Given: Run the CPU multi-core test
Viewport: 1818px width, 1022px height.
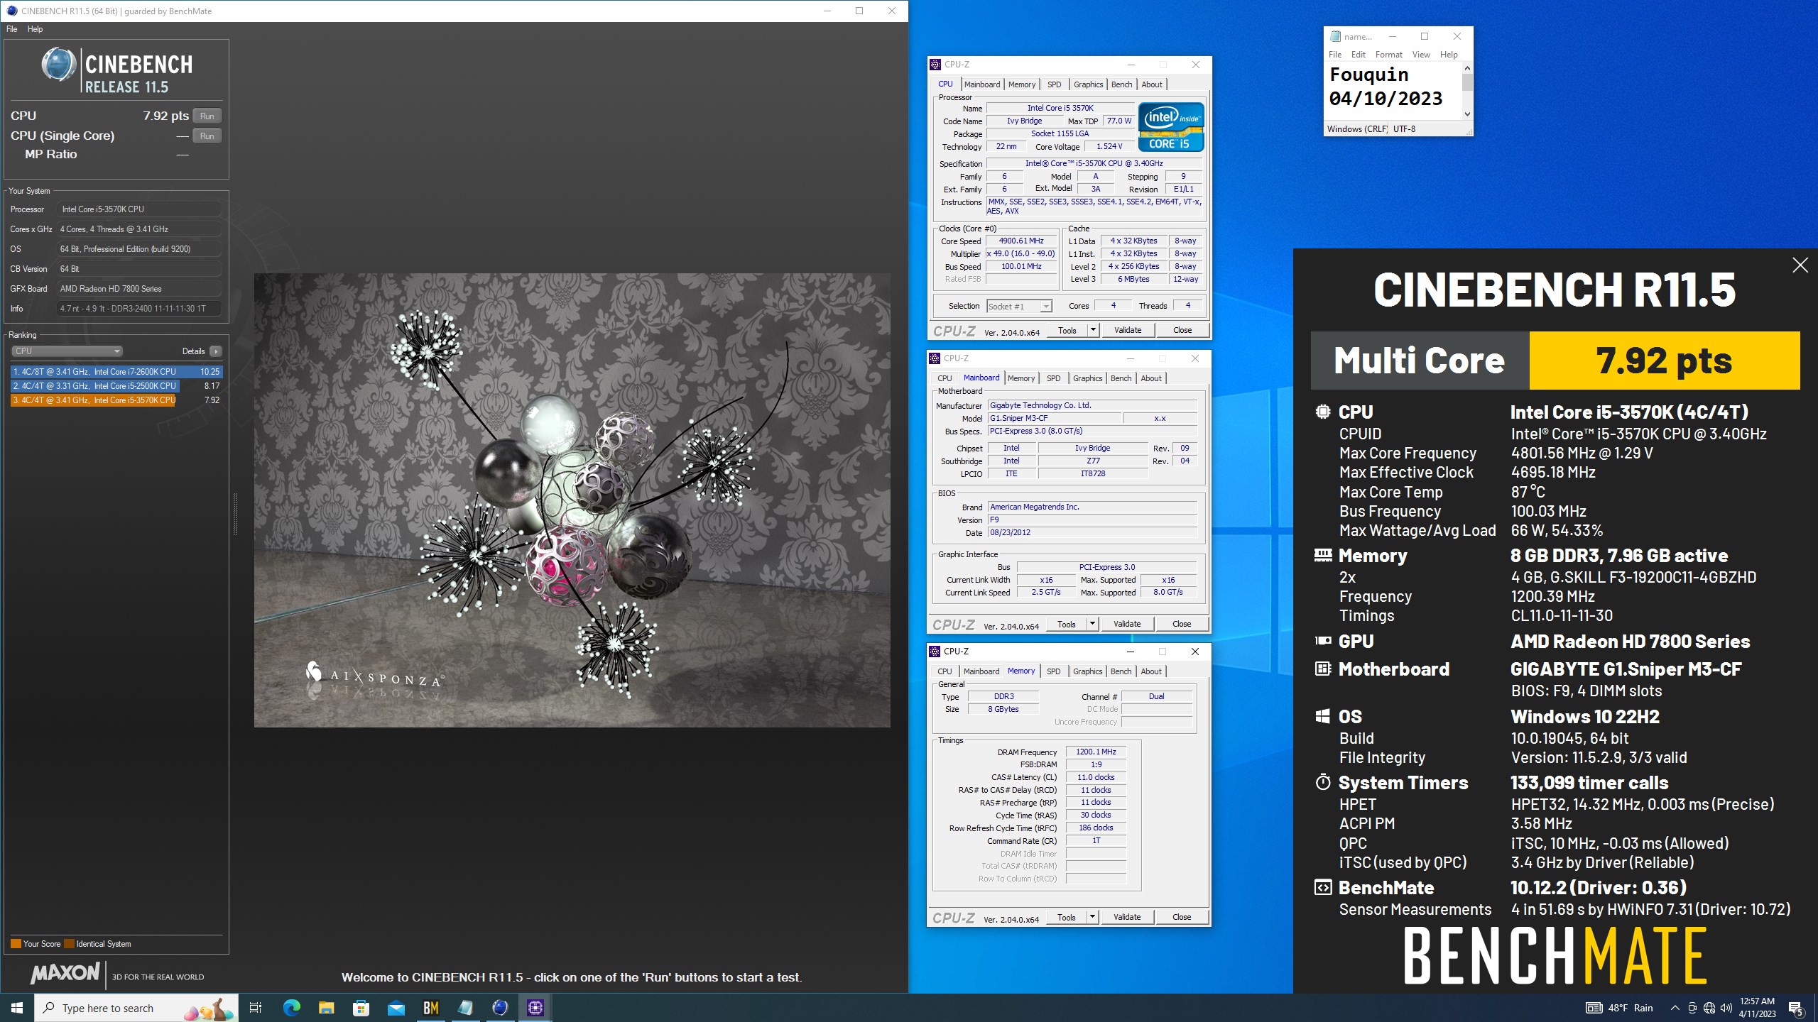Looking at the screenshot, I should 207,116.
